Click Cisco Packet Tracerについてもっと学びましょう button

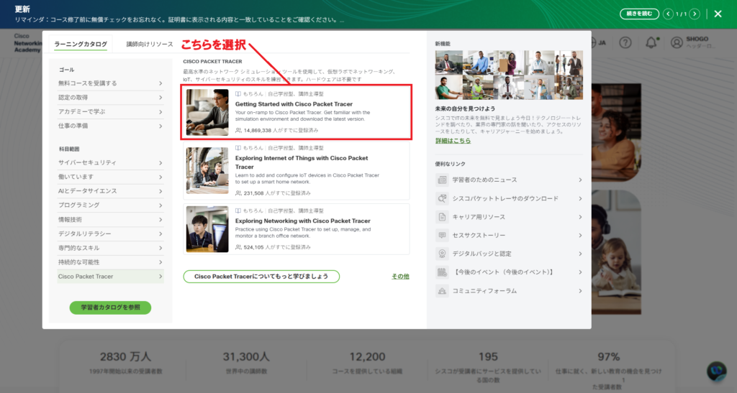pyautogui.click(x=261, y=276)
